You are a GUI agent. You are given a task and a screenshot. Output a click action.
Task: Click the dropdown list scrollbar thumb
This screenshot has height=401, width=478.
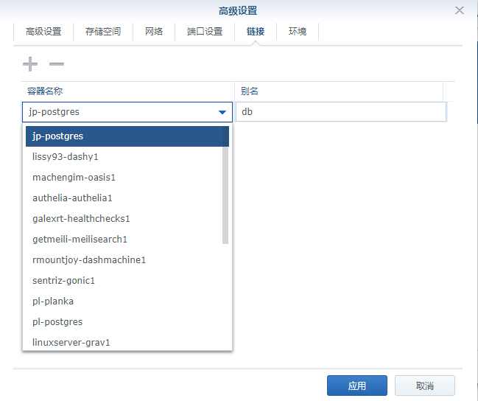[225, 185]
